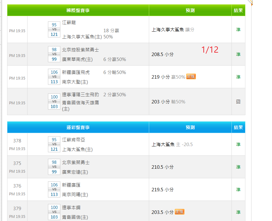Click the 囧 result icon for 遼寧瀋陽三生飛豹

[238, 102]
